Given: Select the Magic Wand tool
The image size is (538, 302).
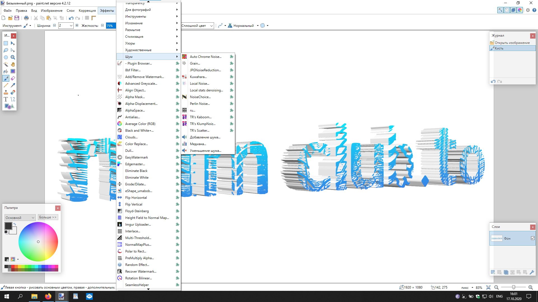Looking at the screenshot, I should (6, 64).
